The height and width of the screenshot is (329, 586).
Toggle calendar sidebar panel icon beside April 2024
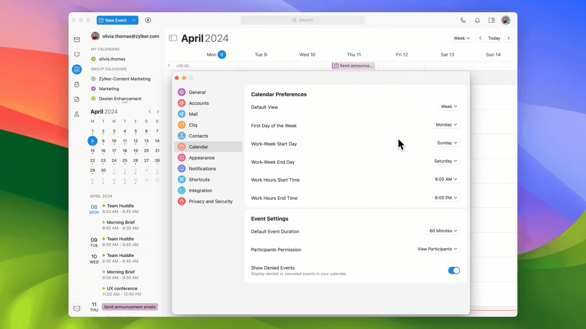point(173,38)
